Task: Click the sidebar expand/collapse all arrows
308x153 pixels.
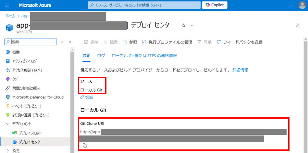Action: [62, 42]
